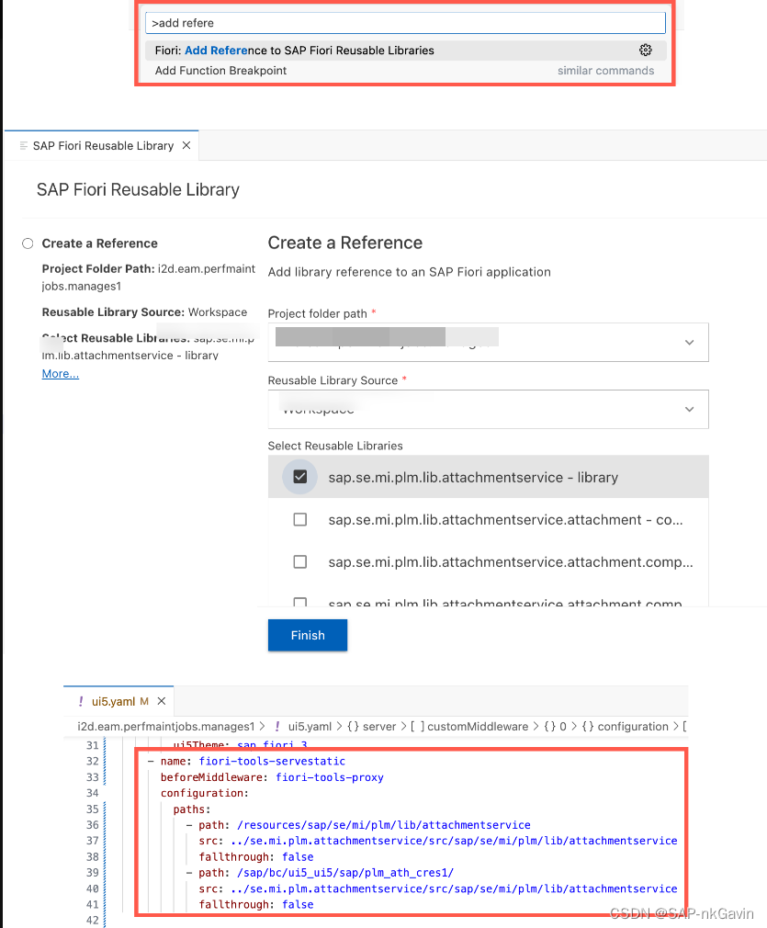The image size is (767, 928).
Task: Click the {} configuration breadcrumb icon
Action: tap(588, 726)
